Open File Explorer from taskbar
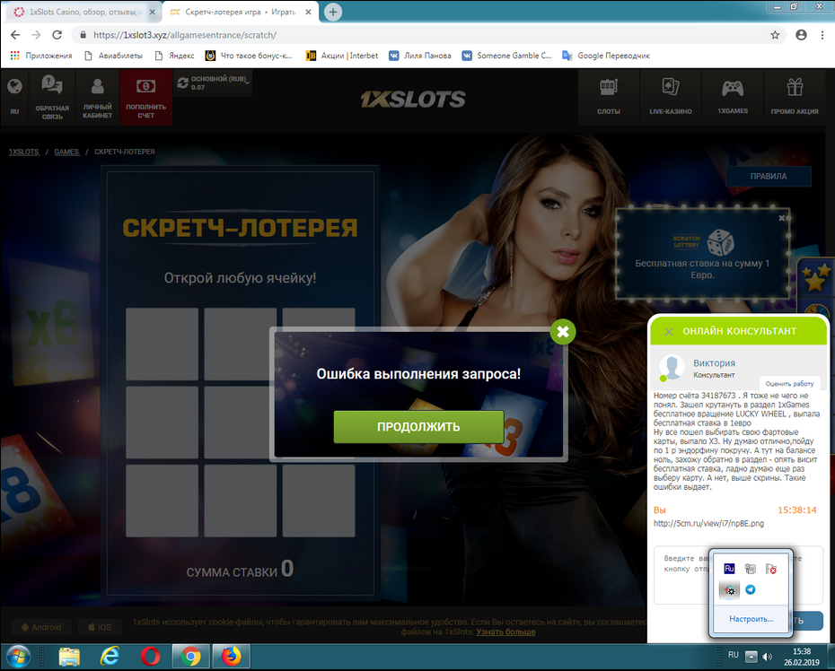Screen dimensions: 835x671 [x=69, y=657]
